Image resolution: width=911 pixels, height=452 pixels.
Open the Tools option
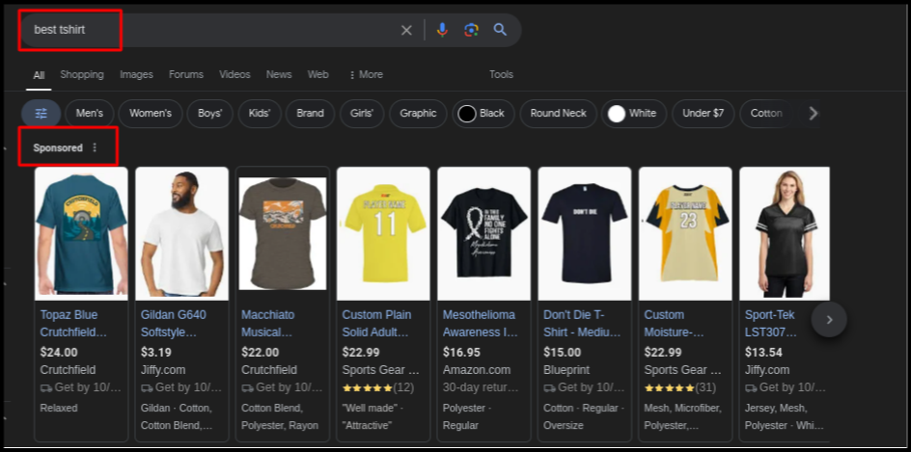[501, 74]
